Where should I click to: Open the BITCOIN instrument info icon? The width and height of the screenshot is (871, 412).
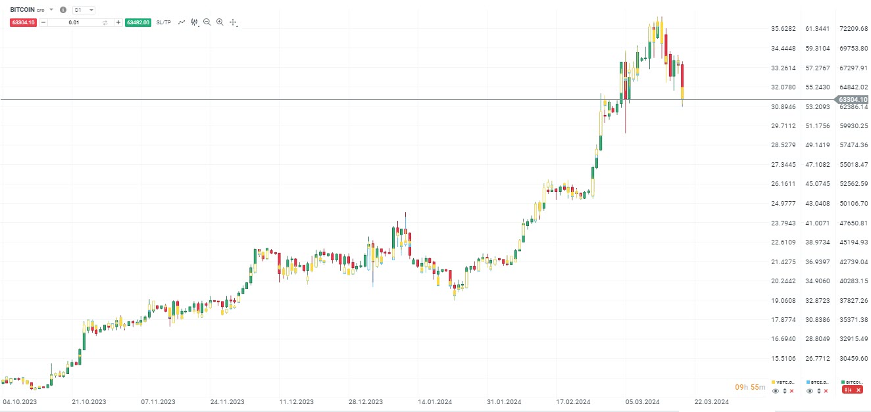tap(63, 11)
